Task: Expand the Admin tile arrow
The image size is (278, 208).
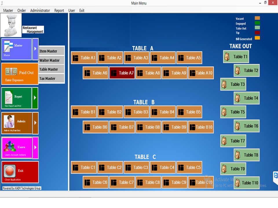Action: click(35, 123)
